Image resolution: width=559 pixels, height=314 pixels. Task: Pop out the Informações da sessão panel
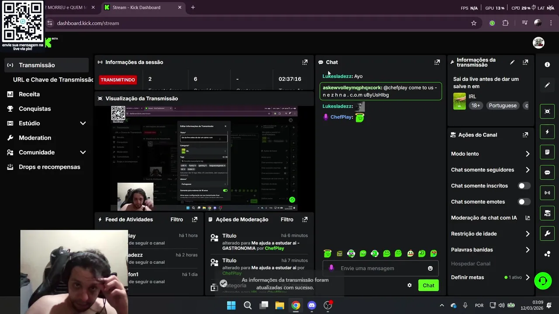[x=305, y=62]
